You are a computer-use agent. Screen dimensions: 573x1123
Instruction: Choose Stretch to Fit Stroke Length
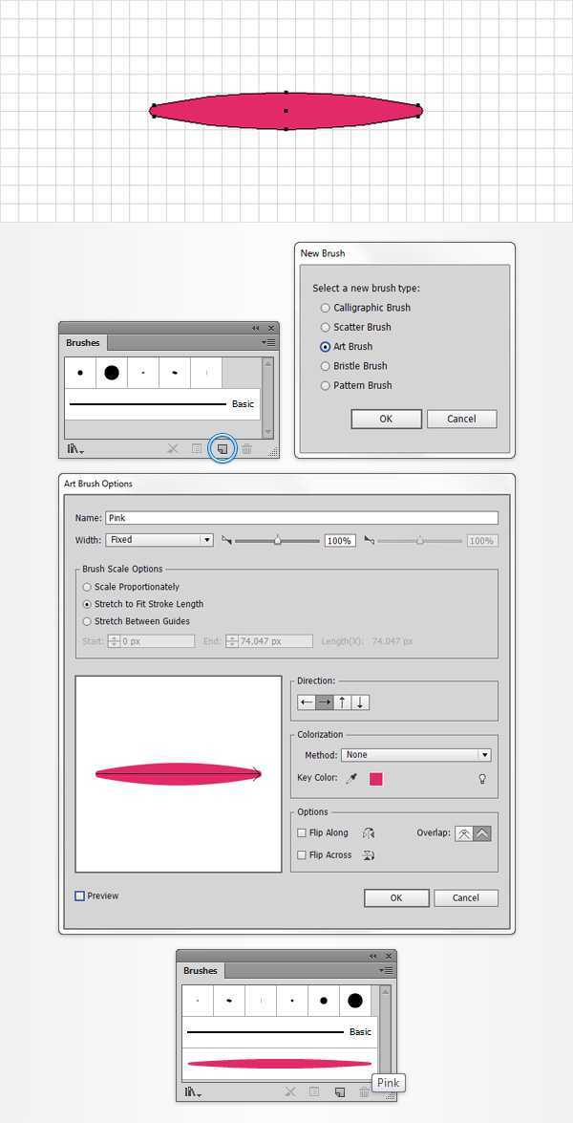tap(87, 604)
